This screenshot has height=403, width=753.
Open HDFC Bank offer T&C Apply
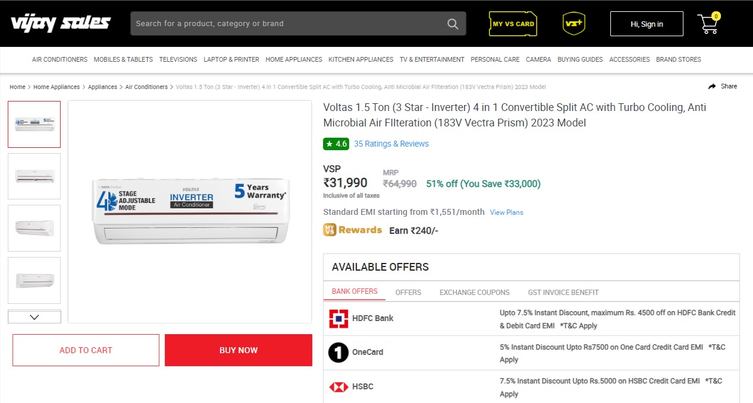pyautogui.click(x=579, y=326)
